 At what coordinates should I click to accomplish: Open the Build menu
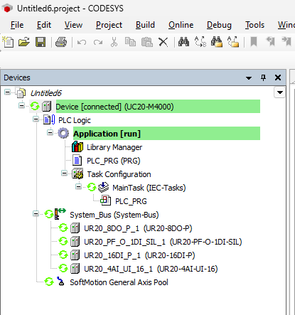point(145,25)
